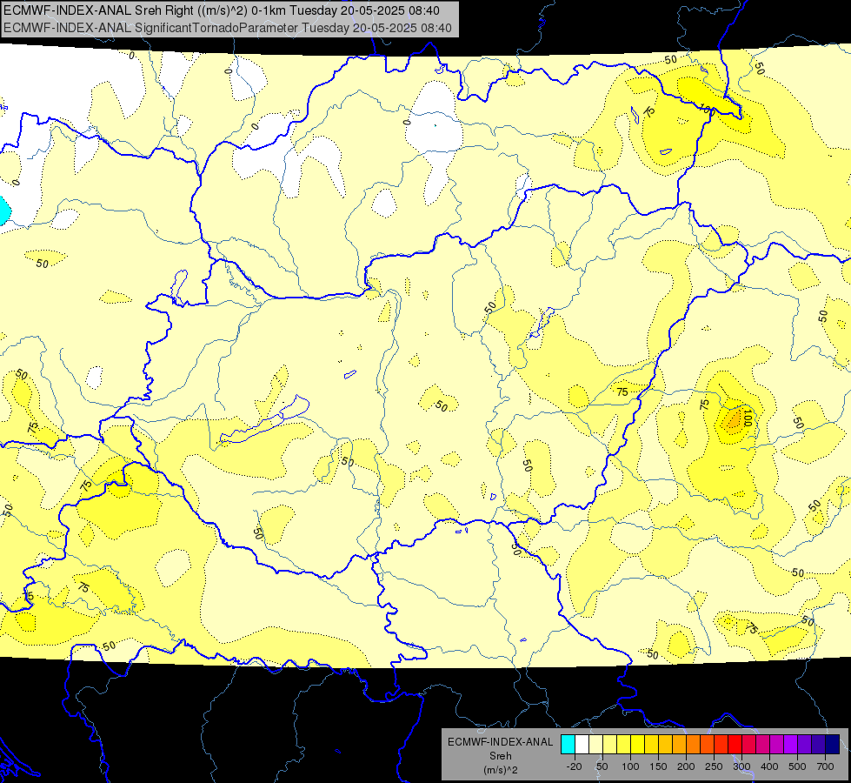Click the cyan swatch in the Sreh legend

[x=568, y=744]
